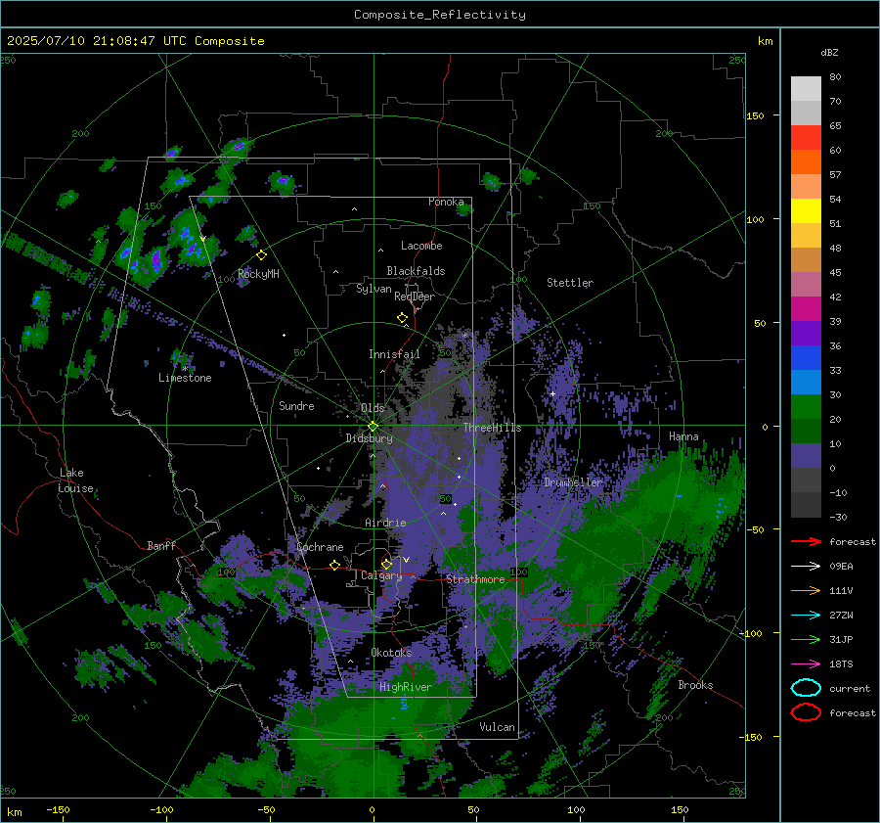Click the Cochrane label
This screenshot has height=823, width=880.
320,547
